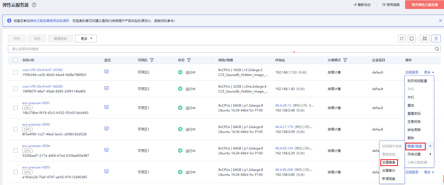Open 使用指南 at the top

[391, 5]
